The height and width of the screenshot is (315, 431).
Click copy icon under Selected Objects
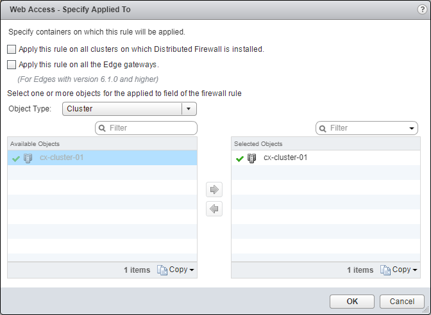tap(385, 270)
